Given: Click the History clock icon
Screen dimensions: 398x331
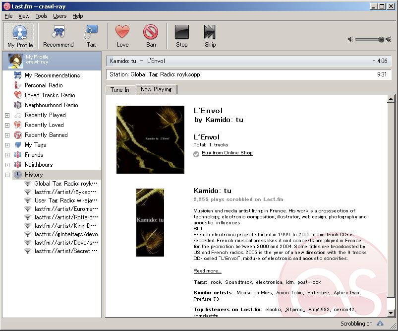Looking at the screenshot, I should pos(17,175).
